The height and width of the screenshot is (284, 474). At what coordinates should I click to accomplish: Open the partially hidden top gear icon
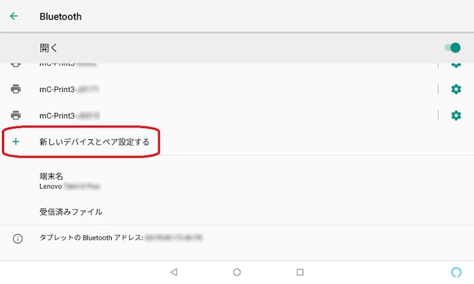point(456,65)
